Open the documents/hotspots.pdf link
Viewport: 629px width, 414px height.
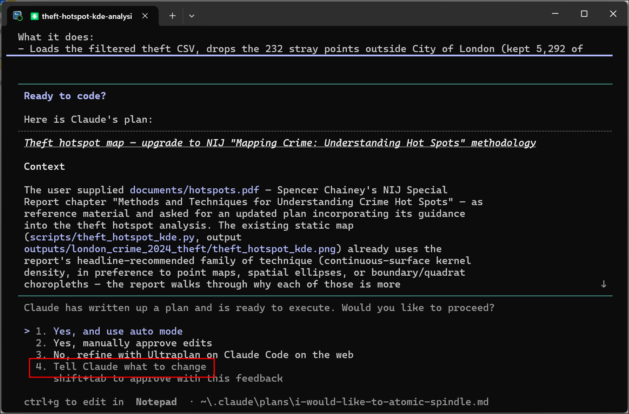click(x=195, y=190)
